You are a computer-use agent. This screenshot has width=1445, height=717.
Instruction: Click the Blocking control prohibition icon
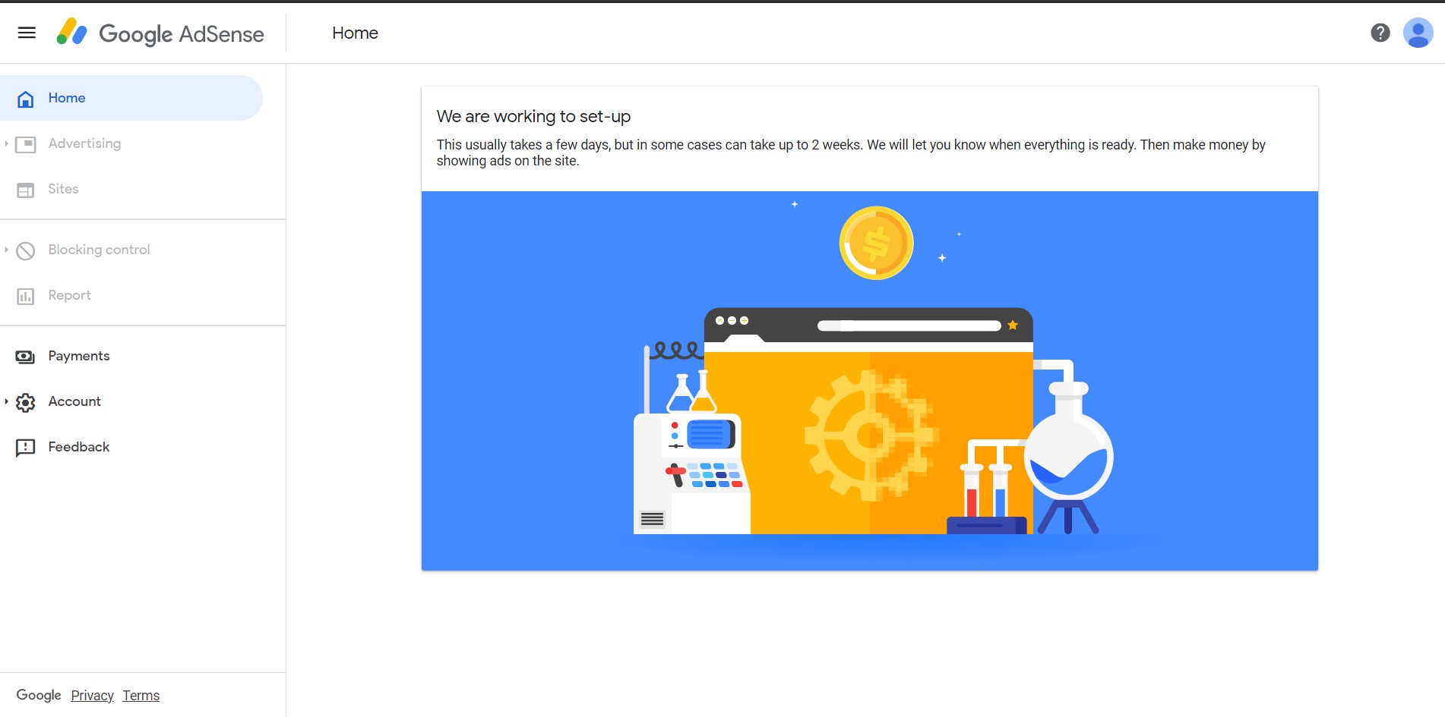tap(25, 250)
